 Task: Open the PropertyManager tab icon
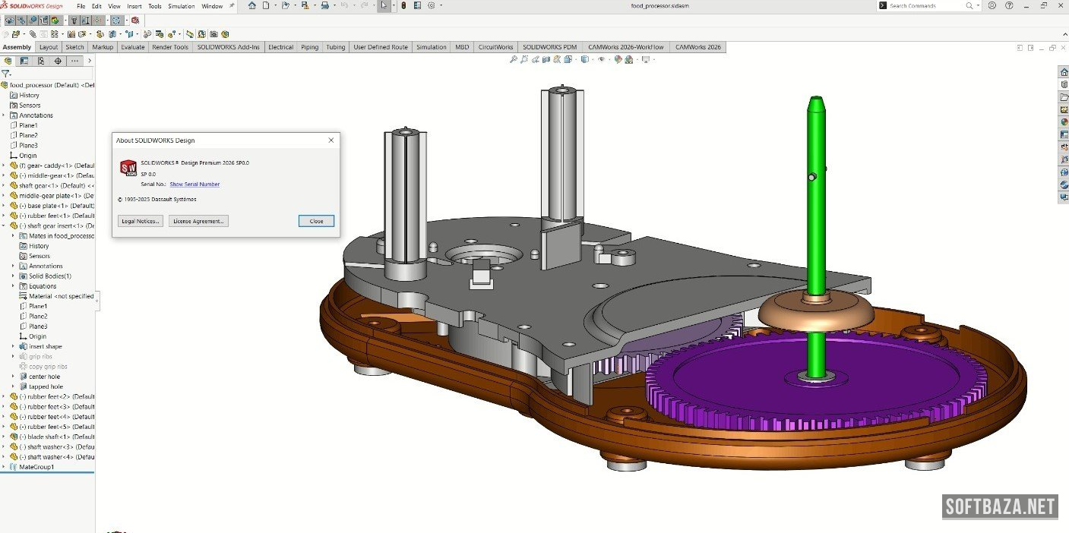point(24,61)
